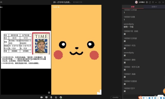Toggle the Sogou punctuation mode icon
The height and width of the screenshot is (99, 165).
tap(147, 98)
